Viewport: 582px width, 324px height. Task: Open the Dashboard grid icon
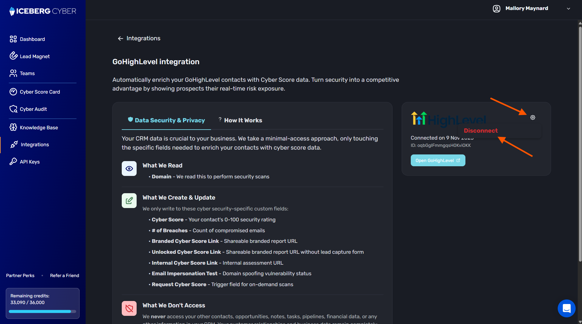pyautogui.click(x=13, y=39)
